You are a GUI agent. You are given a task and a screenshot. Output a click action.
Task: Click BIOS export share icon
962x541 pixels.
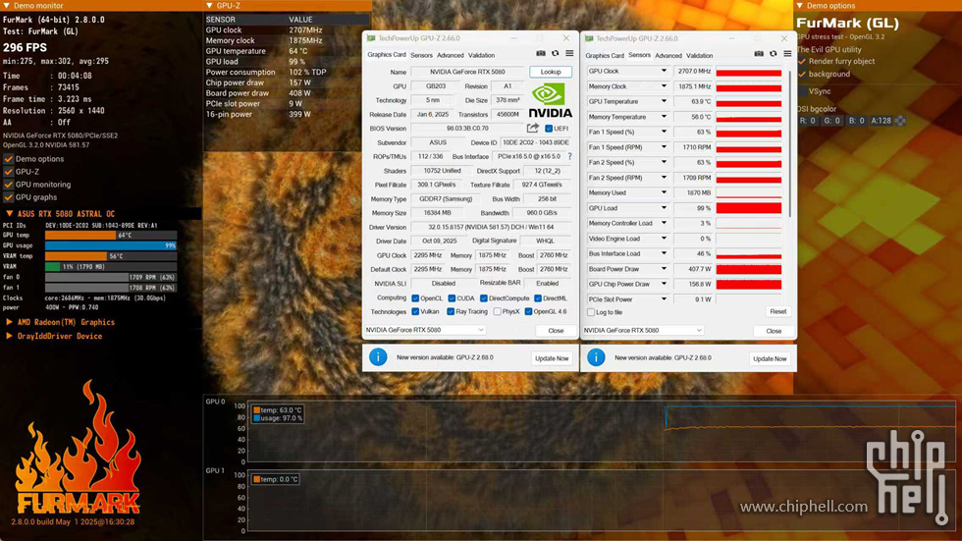[533, 129]
